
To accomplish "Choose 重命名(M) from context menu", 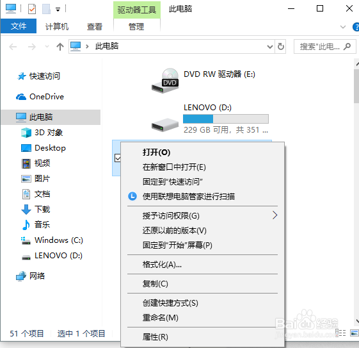I will coord(202,318).
